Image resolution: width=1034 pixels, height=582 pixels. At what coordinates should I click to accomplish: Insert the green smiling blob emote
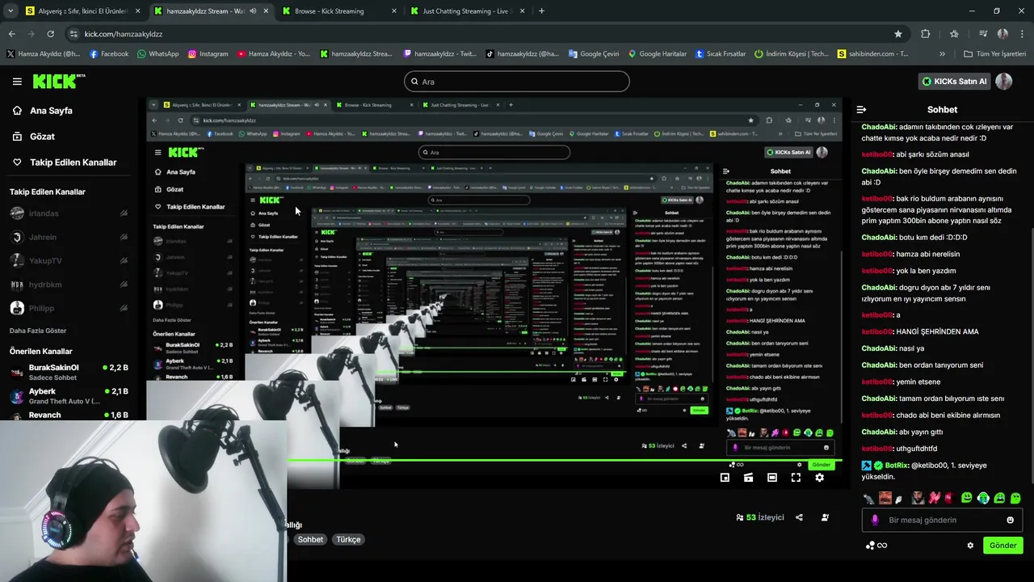pyautogui.click(x=966, y=498)
